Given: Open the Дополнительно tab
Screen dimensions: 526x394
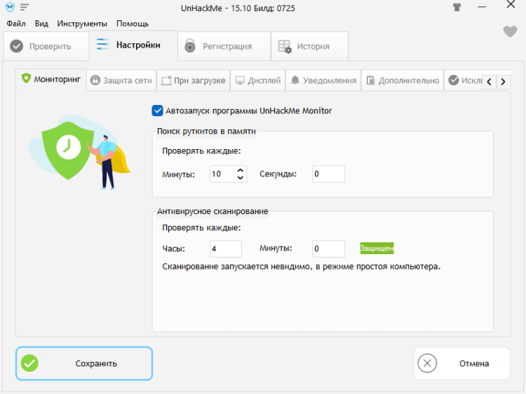Looking at the screenshot, I should click(x=403, y=80).
